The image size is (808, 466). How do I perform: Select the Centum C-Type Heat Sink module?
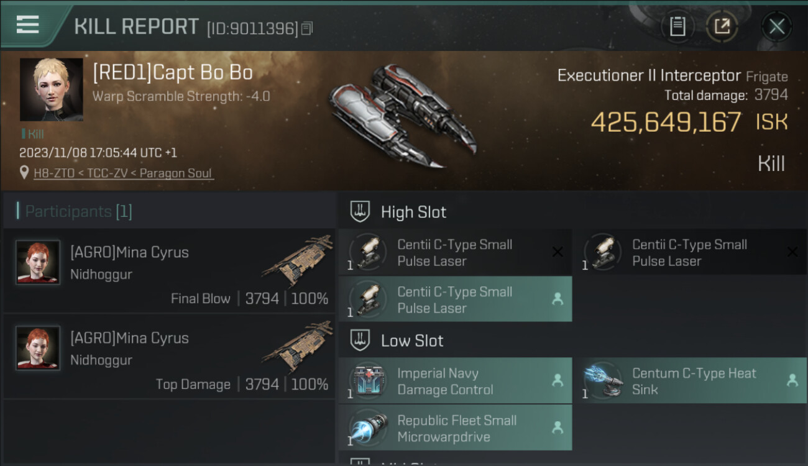point(690,381)
